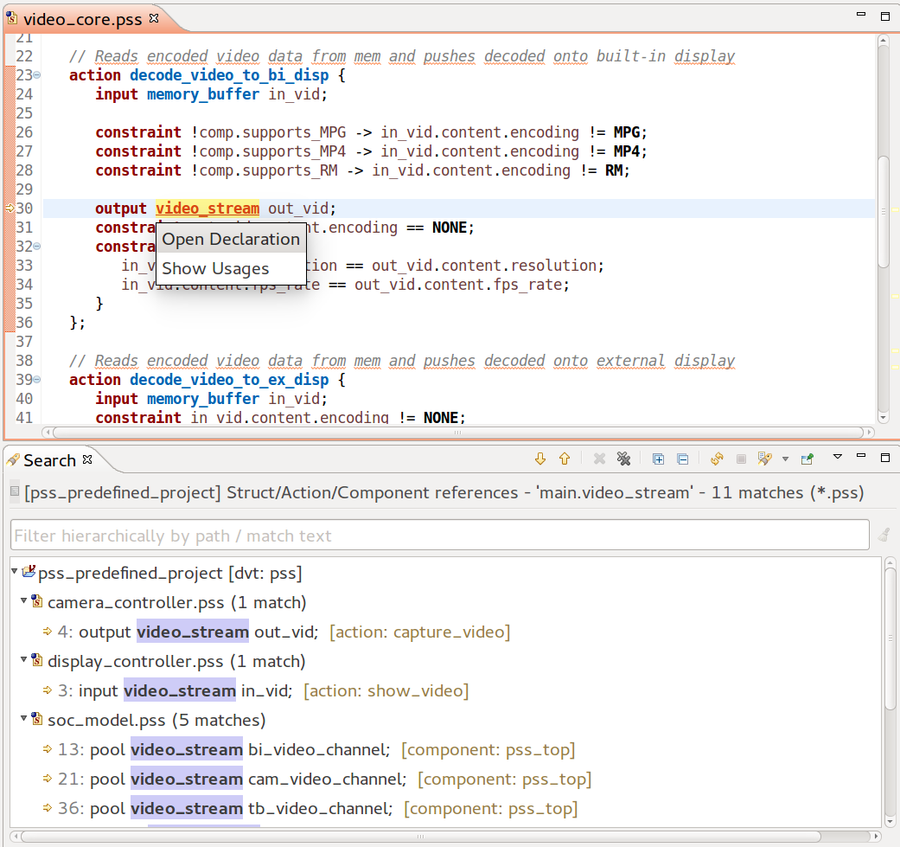The image size is (900, 847).
Task: Open the Search view menu triangle
Action: tap(837, 457)
